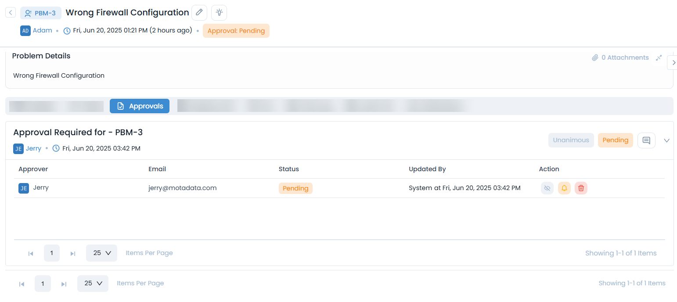Click the PBM-3 problem ID badge
The width and height of the screenshot is (677, 302).
pos(40,13)
